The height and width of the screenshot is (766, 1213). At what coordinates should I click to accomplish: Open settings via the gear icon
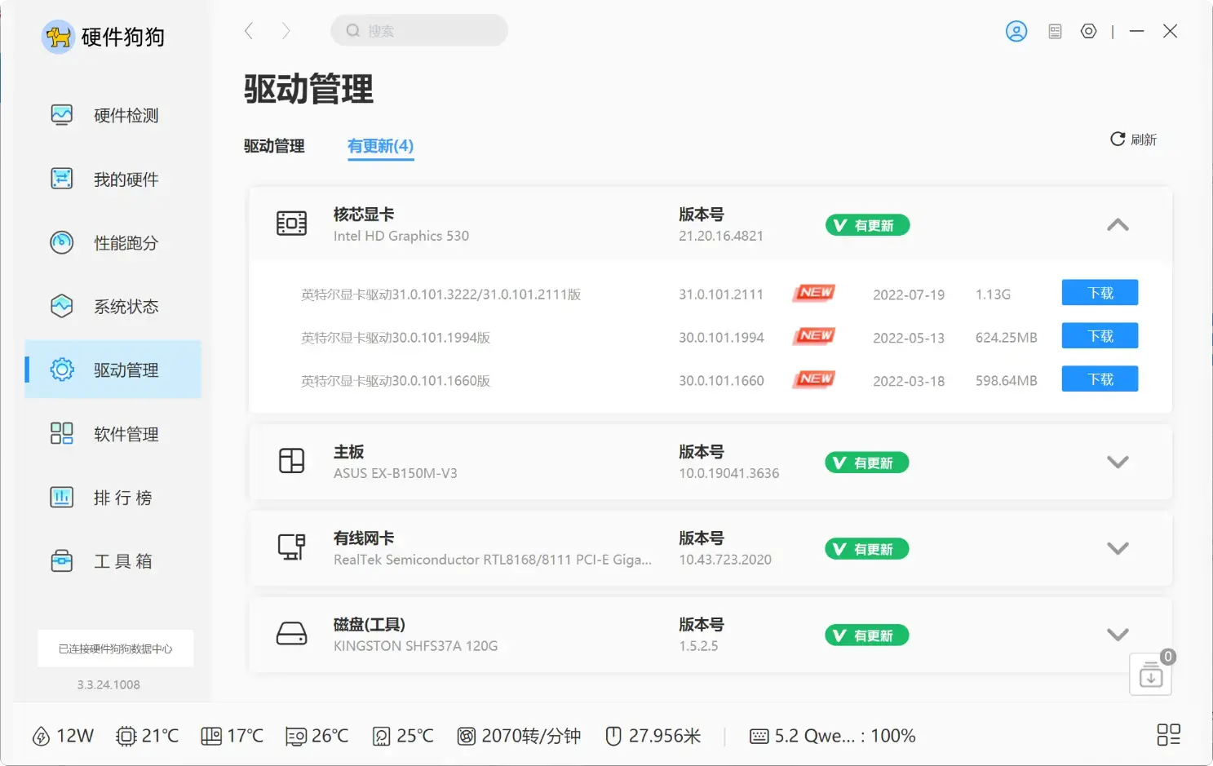(x=1088, y=31)
